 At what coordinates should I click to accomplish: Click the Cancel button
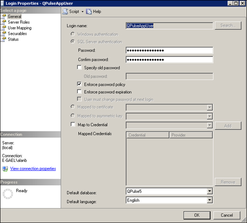[227, 215]
